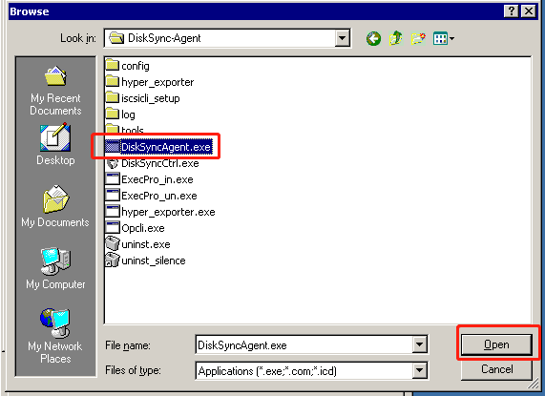Select the hyper_exporter.exe file icon
The width and height of the screenshot is (545, 396).
point(113,212)
